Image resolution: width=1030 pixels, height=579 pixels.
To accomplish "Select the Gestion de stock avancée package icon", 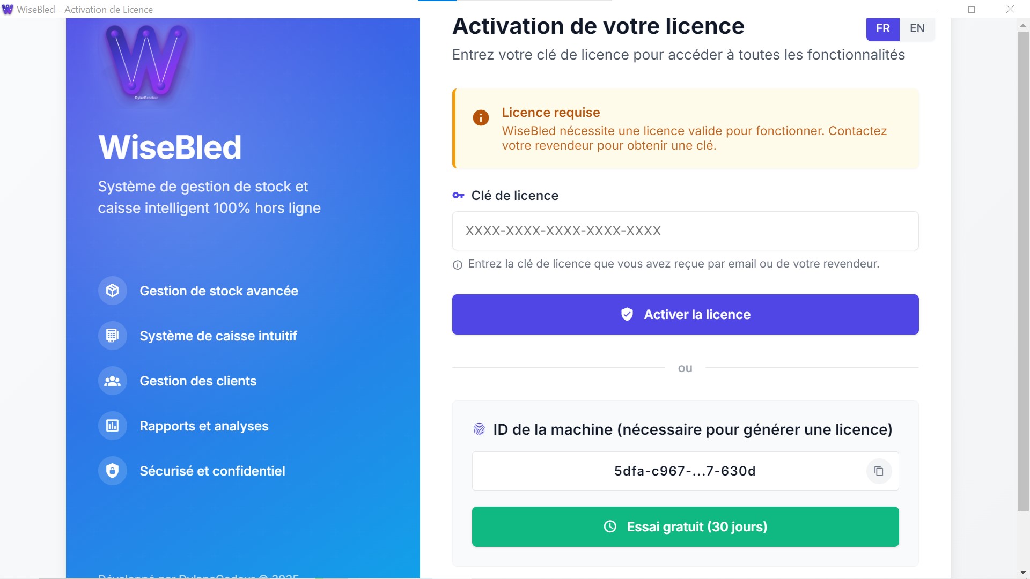I will (x=112, y=290).
